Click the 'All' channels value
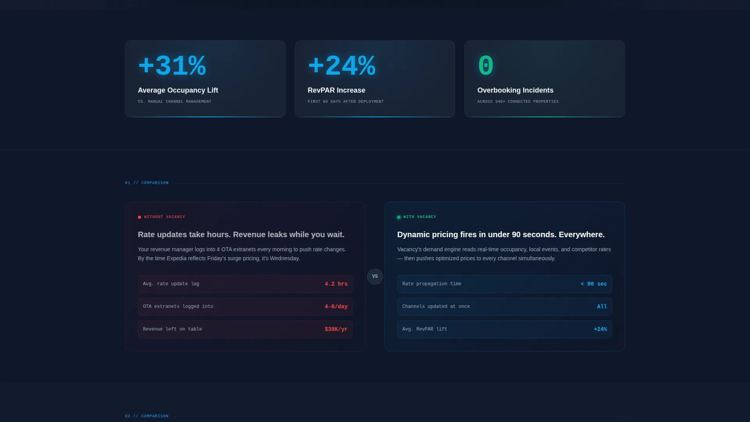 click(602, 307)
